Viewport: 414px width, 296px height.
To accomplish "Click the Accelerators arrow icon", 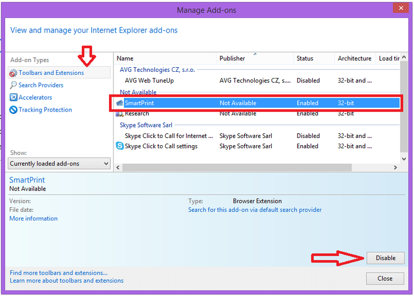I will 13,98.
